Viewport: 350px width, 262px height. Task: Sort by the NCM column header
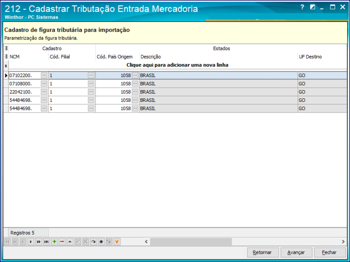click(28, 57)
